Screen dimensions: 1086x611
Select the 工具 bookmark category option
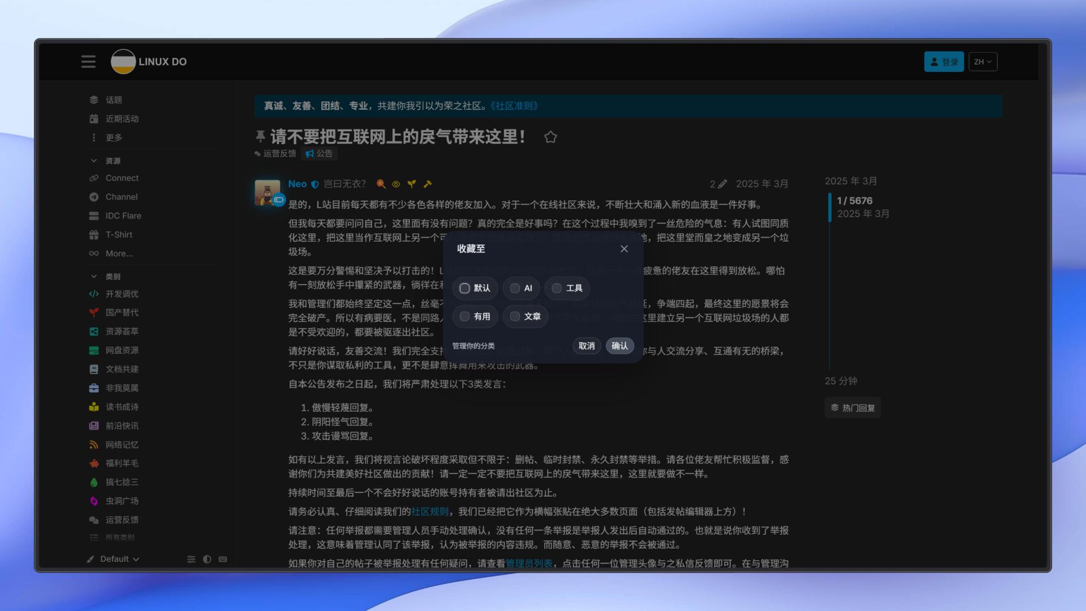pos(567,288)
